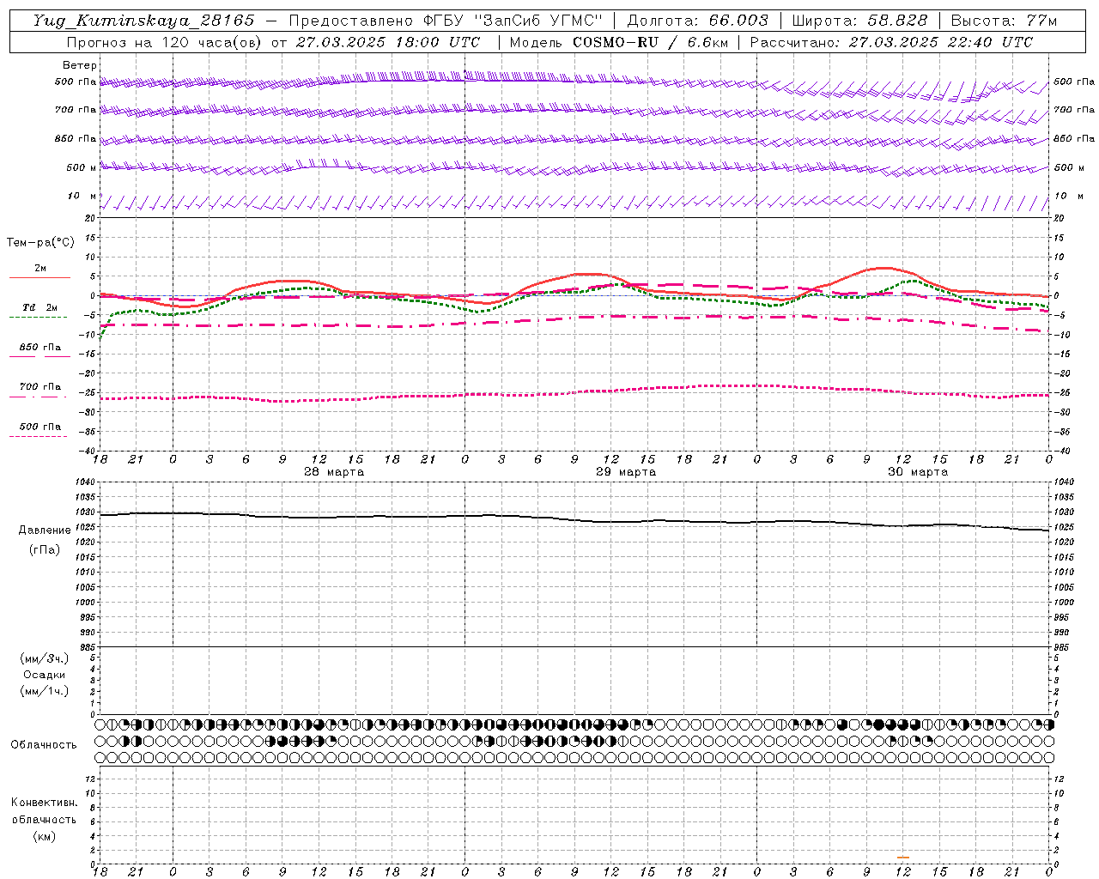
Task: Select the 'Конвективн.' convective cloud label
Action: pos(45,803)
